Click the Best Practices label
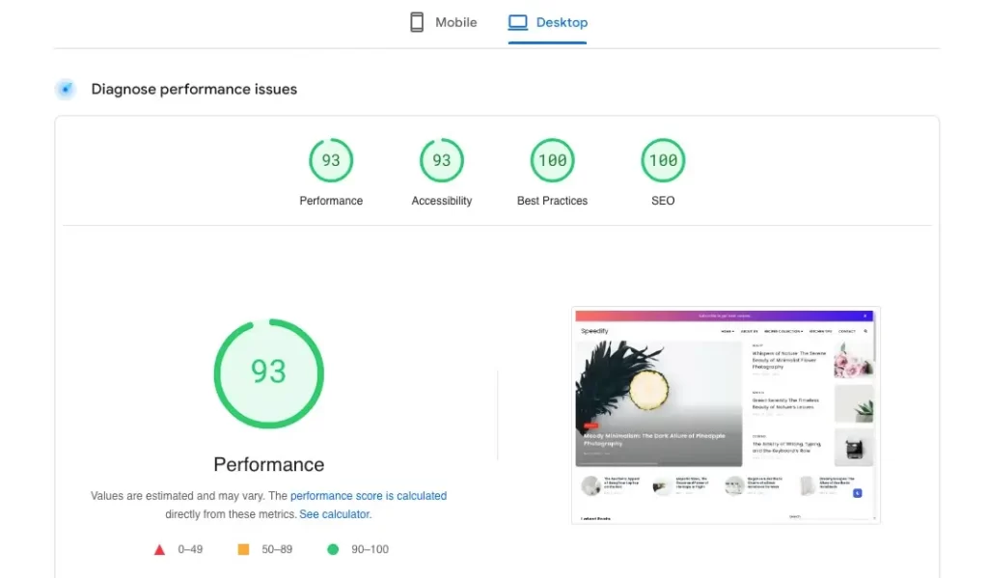 coord(552,201)
